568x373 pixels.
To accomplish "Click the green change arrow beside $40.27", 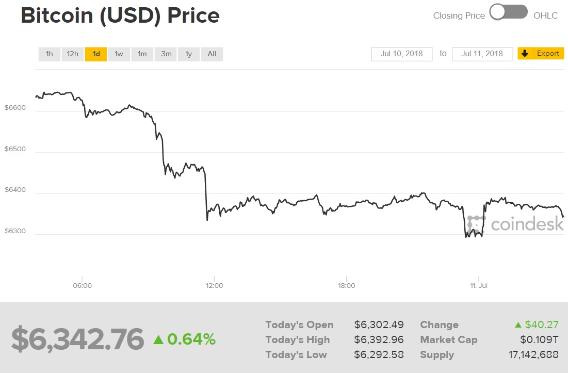I will [517, 325].
